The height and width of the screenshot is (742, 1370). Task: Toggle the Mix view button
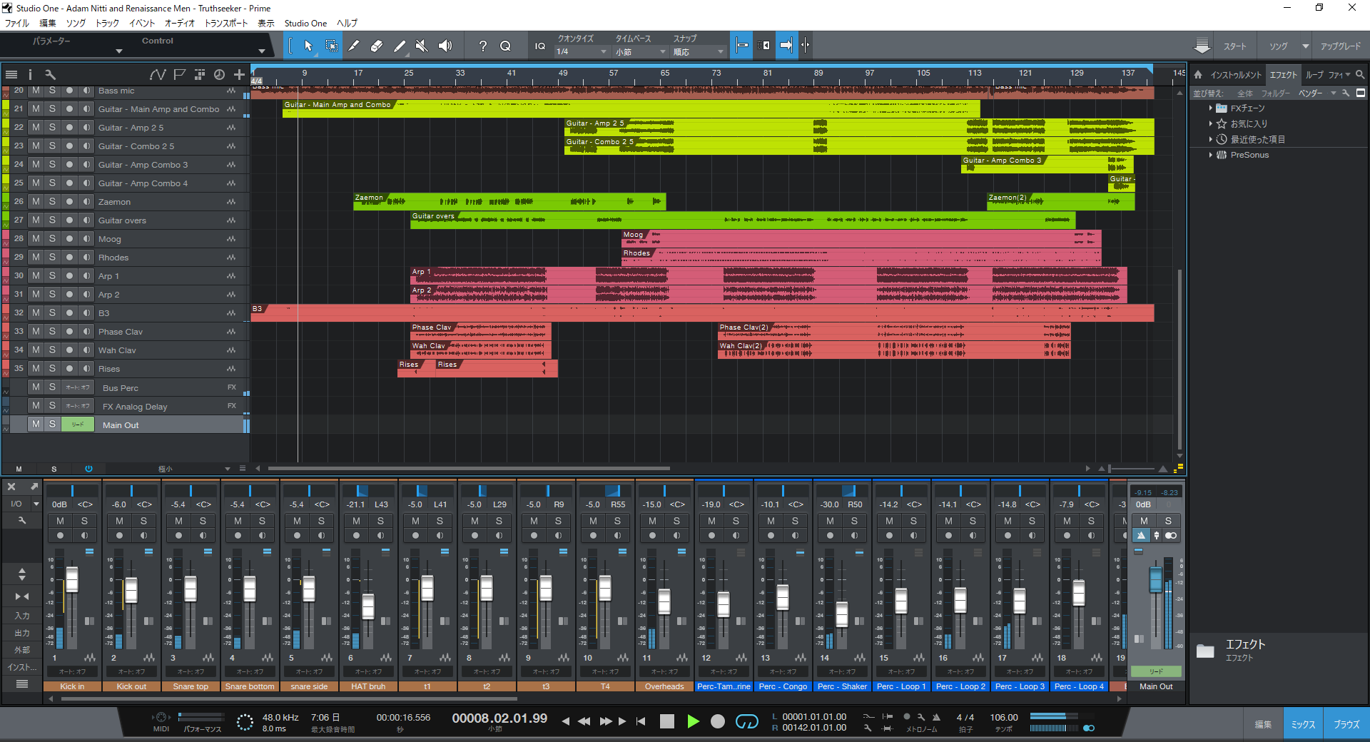[1303, 724]
